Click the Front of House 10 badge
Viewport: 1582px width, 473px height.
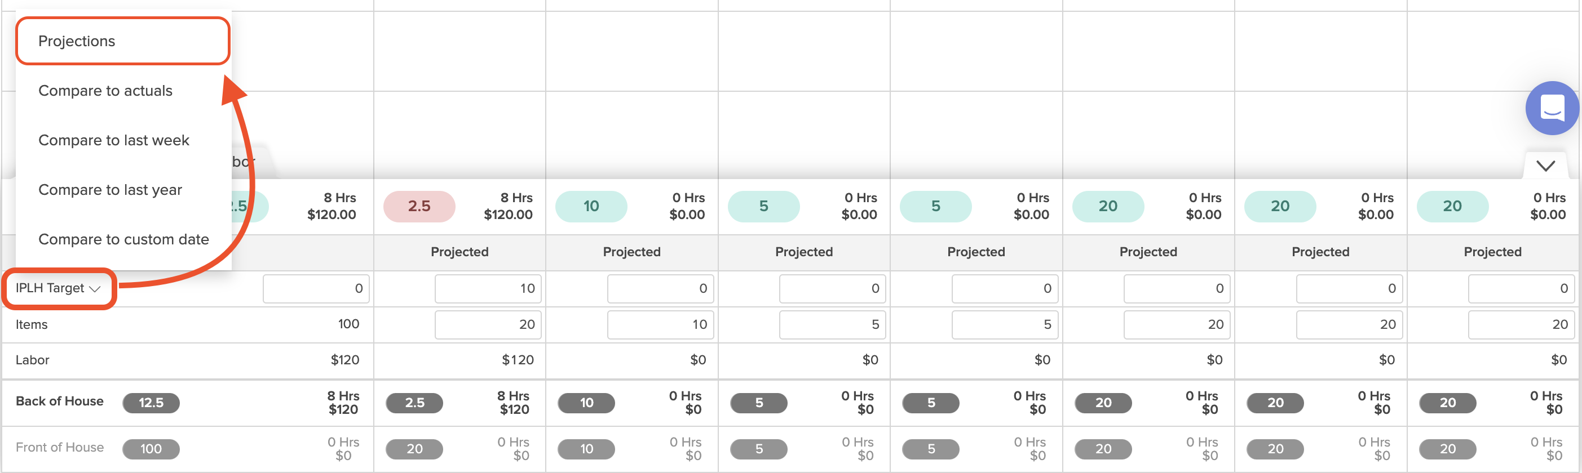(586, 448)
